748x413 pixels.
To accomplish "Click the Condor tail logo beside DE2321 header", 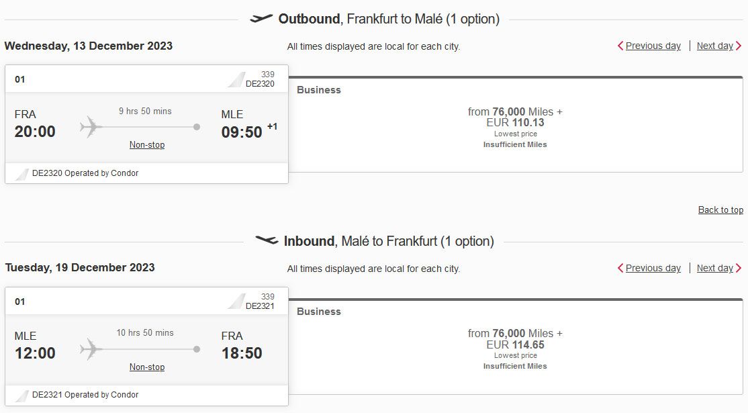I will coord(236,302).
